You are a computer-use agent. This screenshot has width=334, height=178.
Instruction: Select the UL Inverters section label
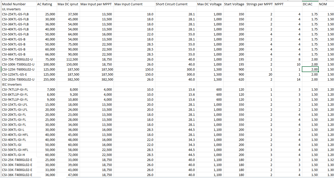click(x=11, y=9)
